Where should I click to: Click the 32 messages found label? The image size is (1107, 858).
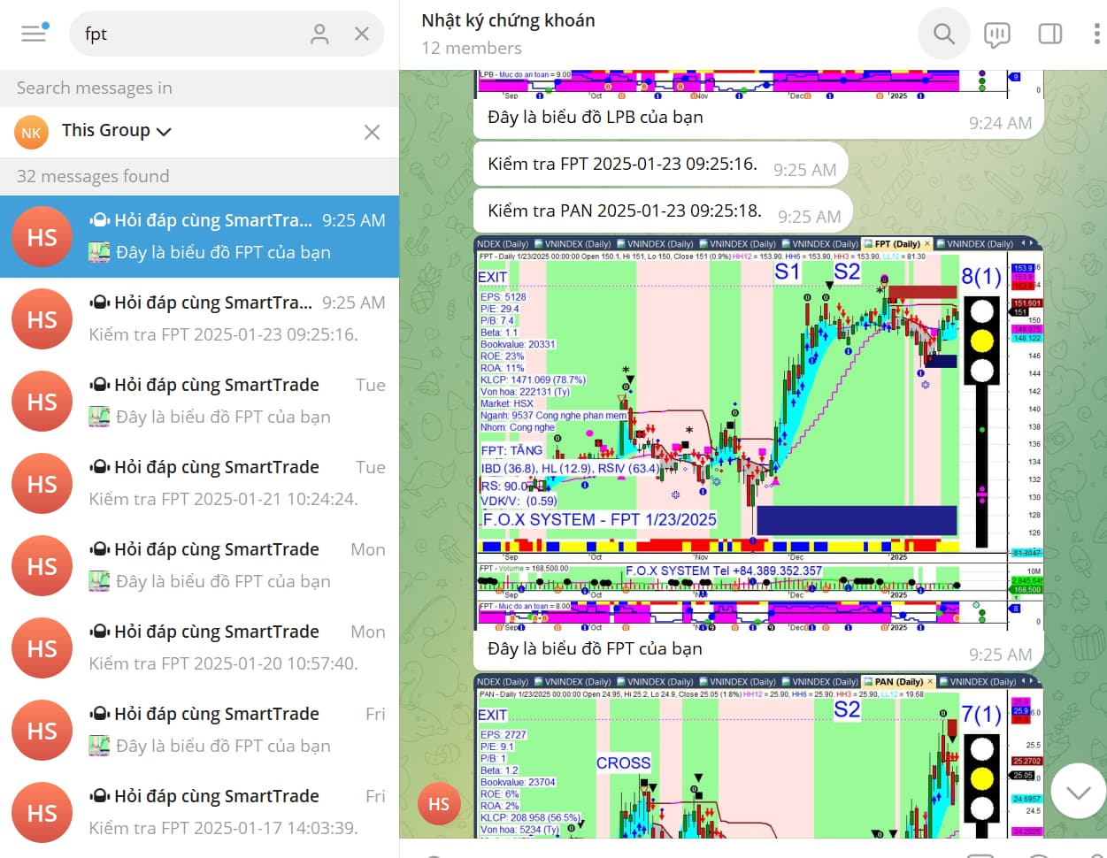pyautogui.click(x=93, y=176)
